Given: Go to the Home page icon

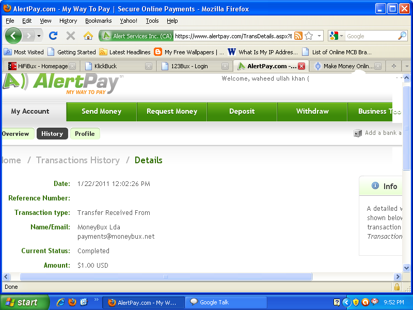Looking at the screenshot, I should (88, 36).
